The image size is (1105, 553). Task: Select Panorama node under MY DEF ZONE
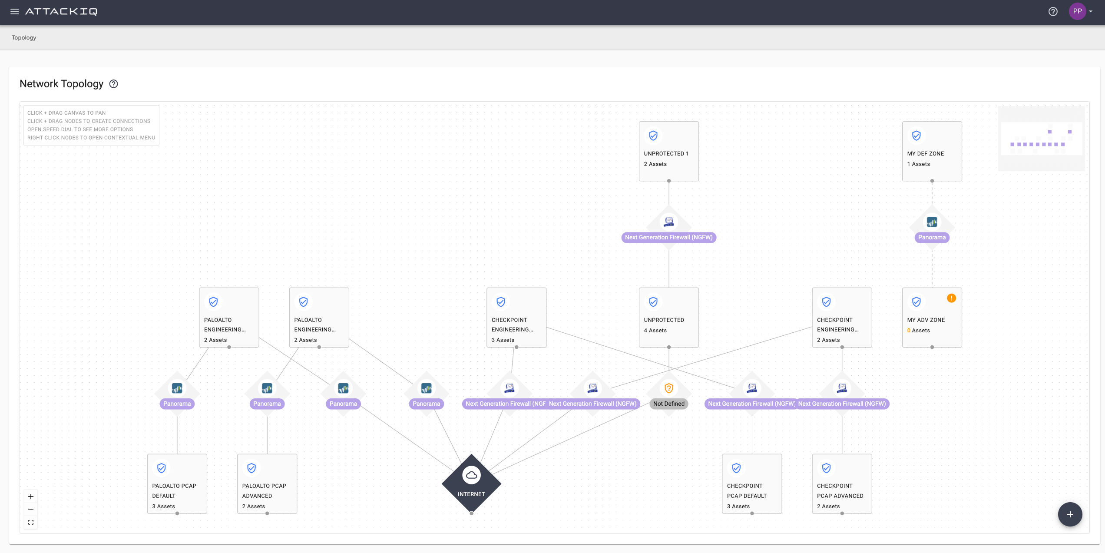pos(932,223)
